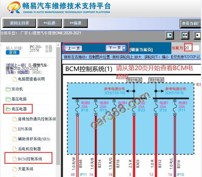This screenshot has height=177, width=202.
Task: Click document icon beside EPS系统
Action: pos(15,129)
